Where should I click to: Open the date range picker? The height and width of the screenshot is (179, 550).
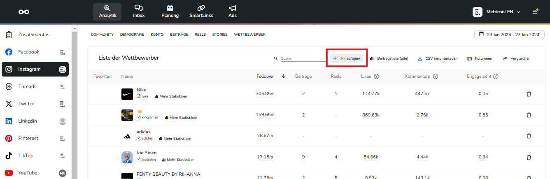tap(509, 35)
